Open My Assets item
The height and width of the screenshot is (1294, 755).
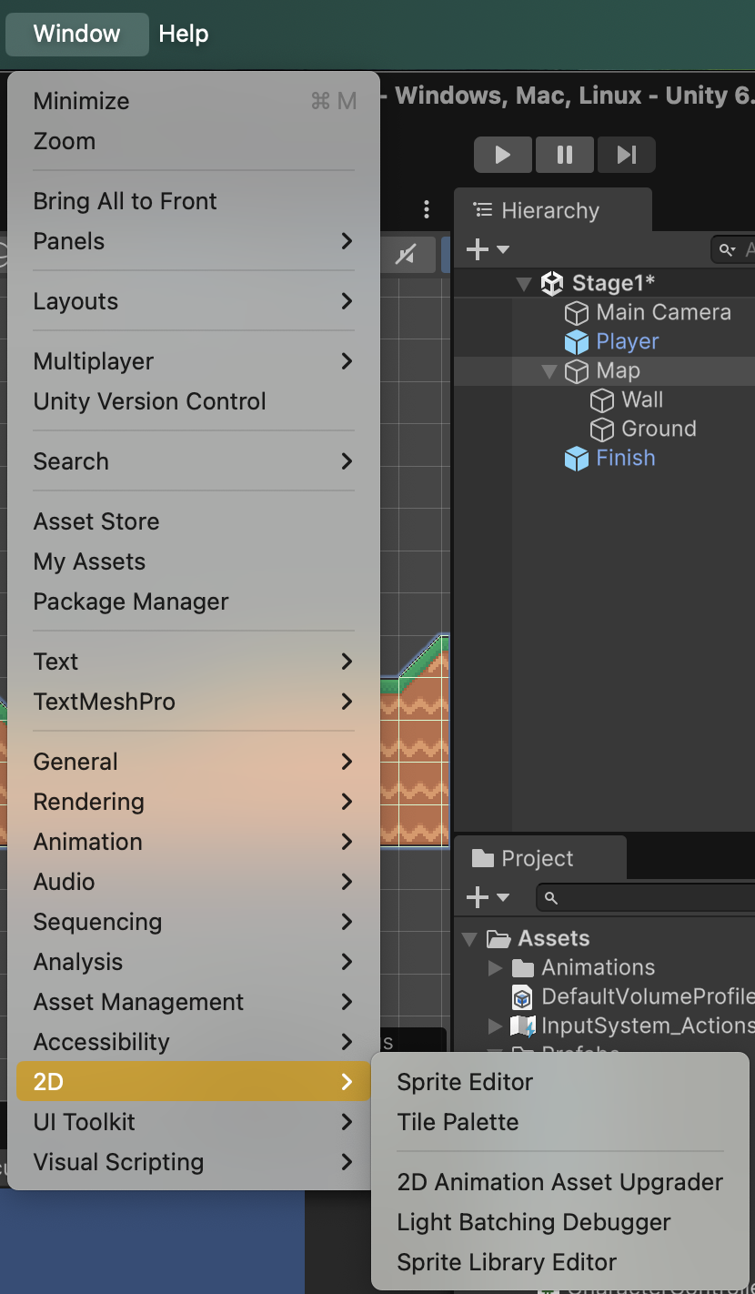coord(194,561)
